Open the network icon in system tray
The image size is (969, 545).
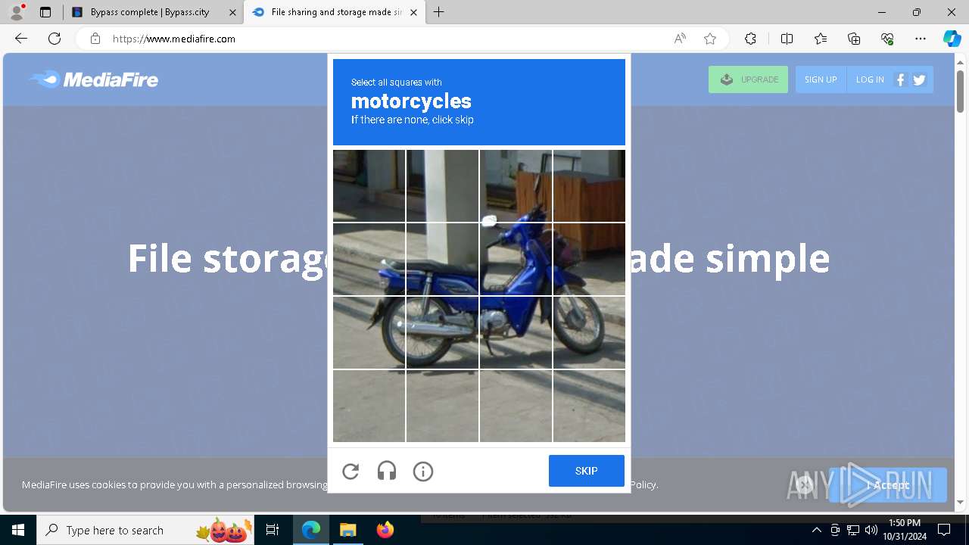[853, 530]
